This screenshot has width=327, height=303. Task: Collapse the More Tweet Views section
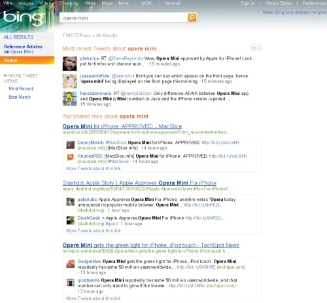click(5, 76)
